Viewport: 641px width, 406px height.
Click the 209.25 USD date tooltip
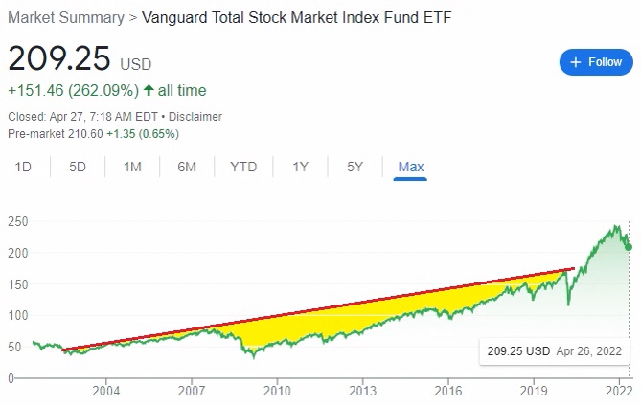click(554, 351)
